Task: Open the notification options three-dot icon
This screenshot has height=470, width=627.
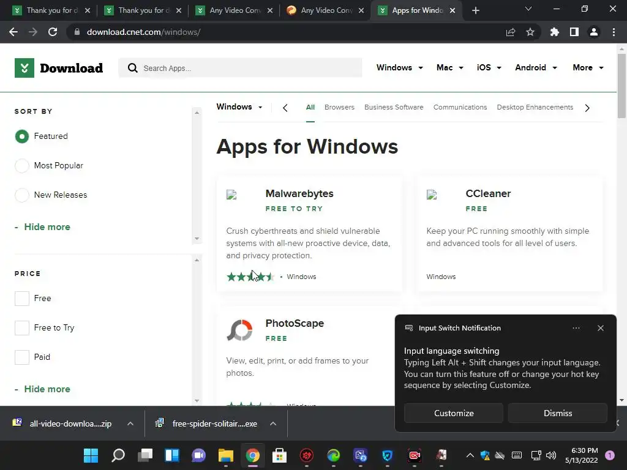Action: [x=576, y=328]
